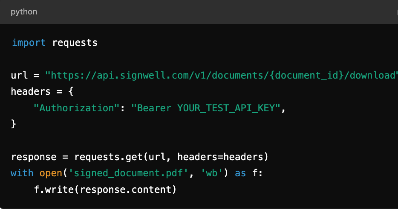The image size is (398, 209).
Task: Click the url variable name
Action: (20, 76)
